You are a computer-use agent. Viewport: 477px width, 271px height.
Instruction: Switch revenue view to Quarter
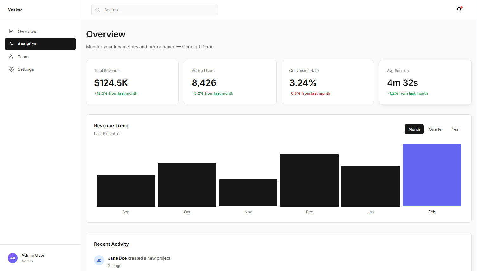pos(436,129)
